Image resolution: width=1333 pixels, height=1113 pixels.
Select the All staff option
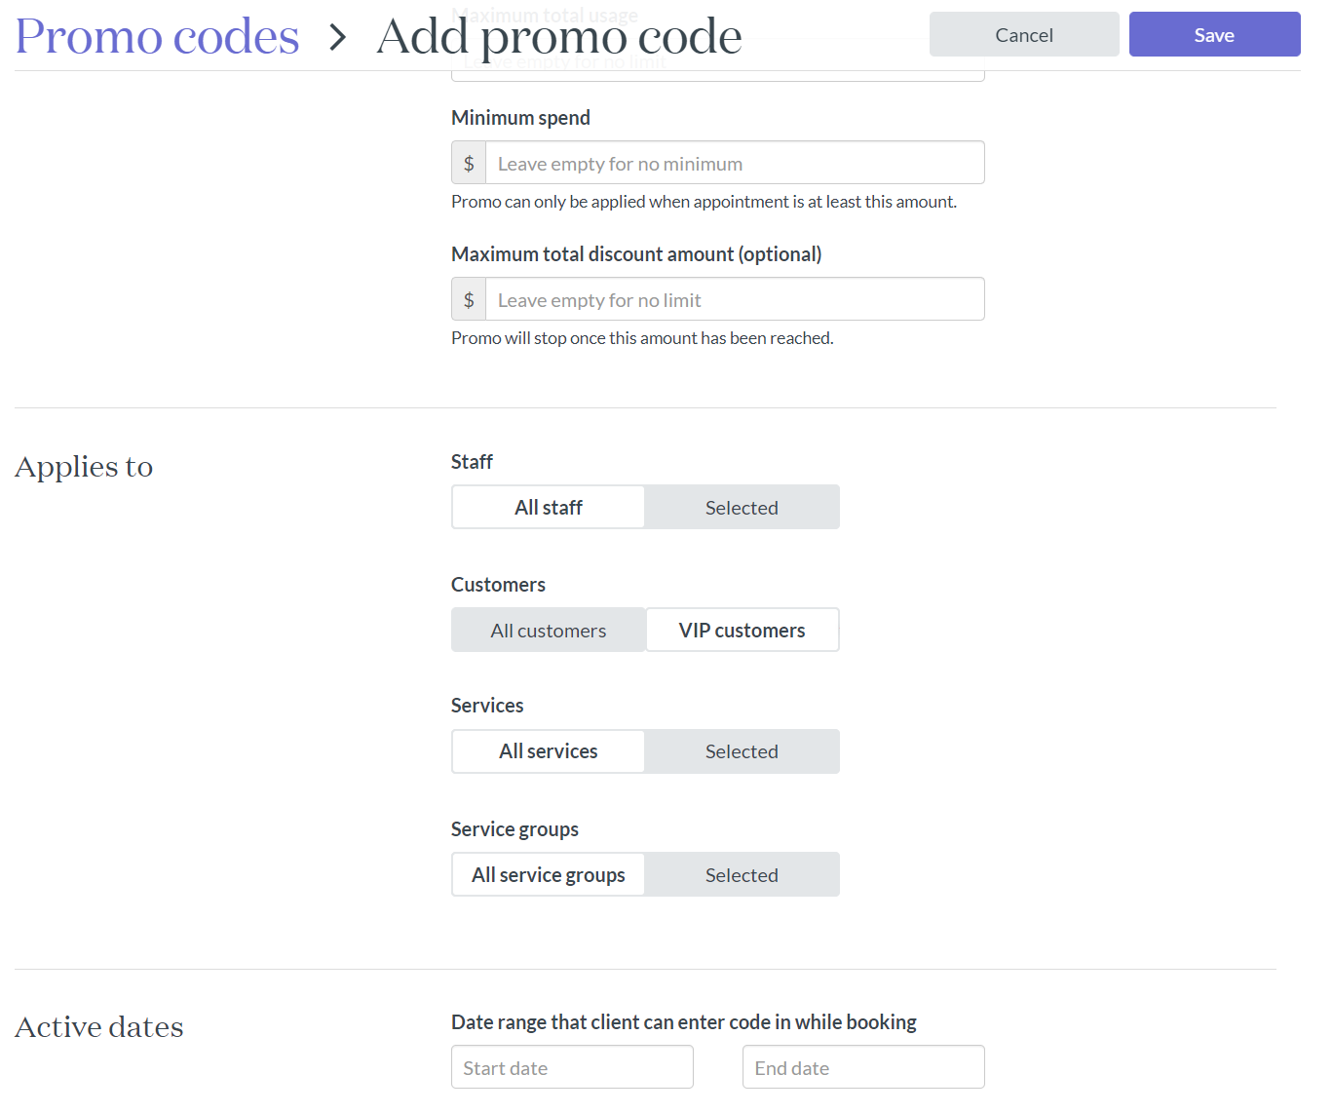(x=548, y=507)
